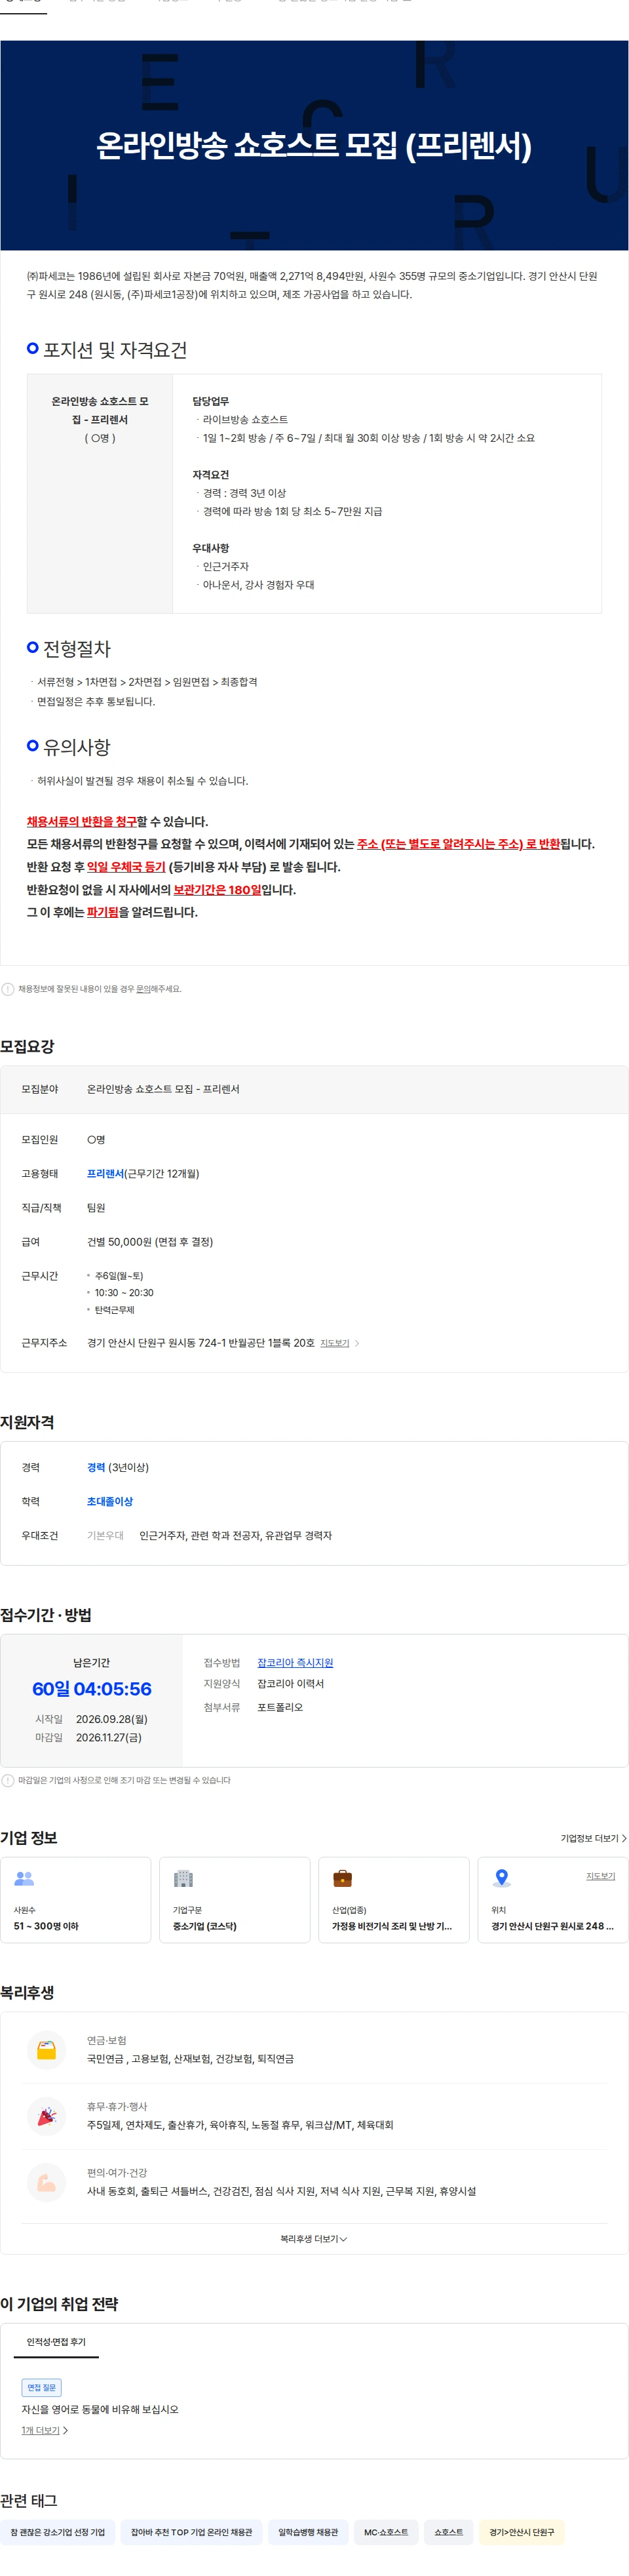629x2576 pixels.
Task: Click the 사원수 51~300명 이하 card
Action: click(x=76, y=1900)
